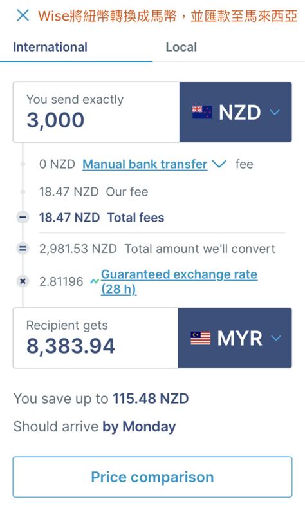This screenshot has width=305, height=519.
Task: Switch to the Local tab
Action: click(x=181, y=47)
